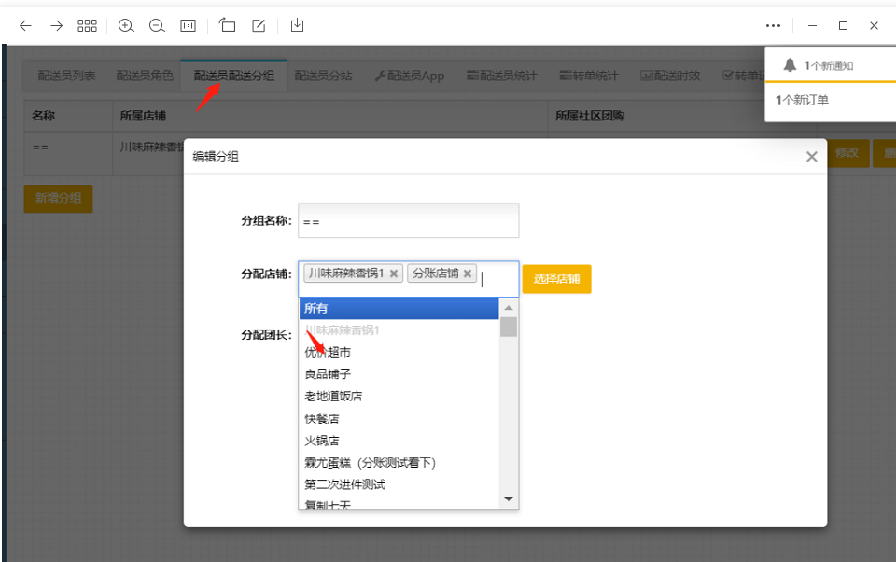This screenshot has height=562, width=896.
Task: Click the 1个新订单 notification
Action: coord(802,100)
